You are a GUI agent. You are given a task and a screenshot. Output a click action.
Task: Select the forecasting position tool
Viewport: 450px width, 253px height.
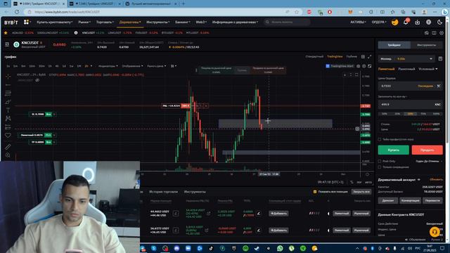[x=8, y=126]
